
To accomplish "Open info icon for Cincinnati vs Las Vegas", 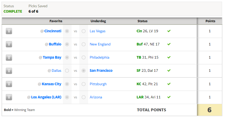I will [9, 31].
